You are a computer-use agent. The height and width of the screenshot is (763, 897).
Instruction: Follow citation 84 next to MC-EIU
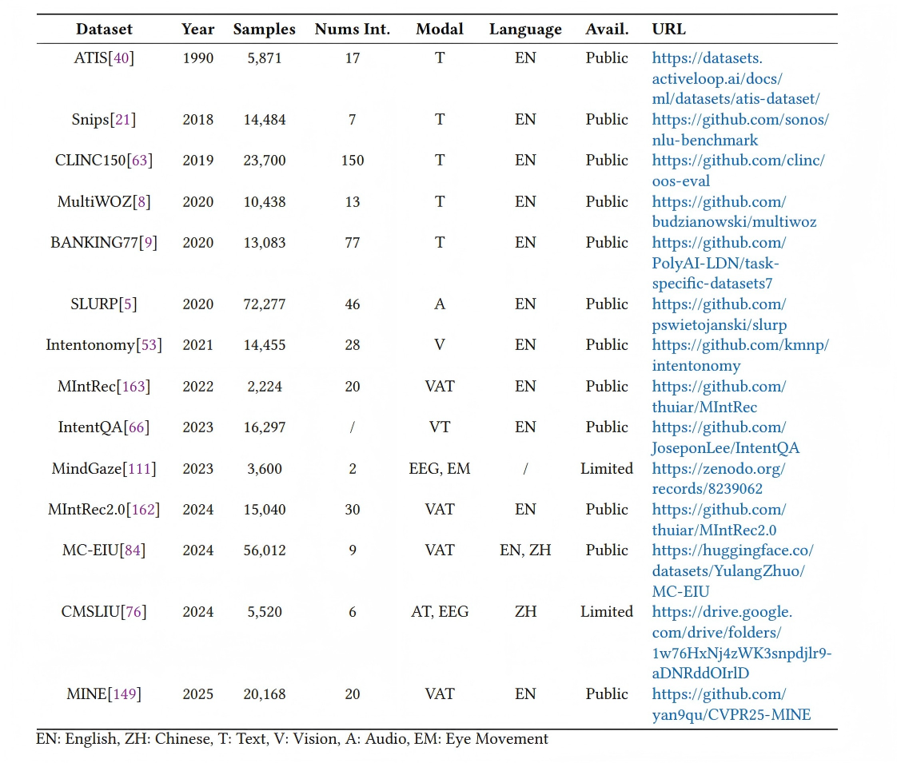tap(132, 550)
